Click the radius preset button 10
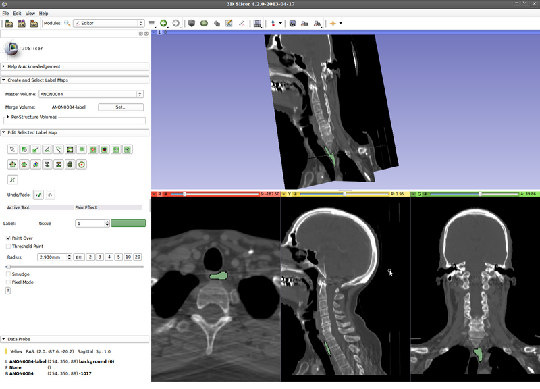 (128, 257)
